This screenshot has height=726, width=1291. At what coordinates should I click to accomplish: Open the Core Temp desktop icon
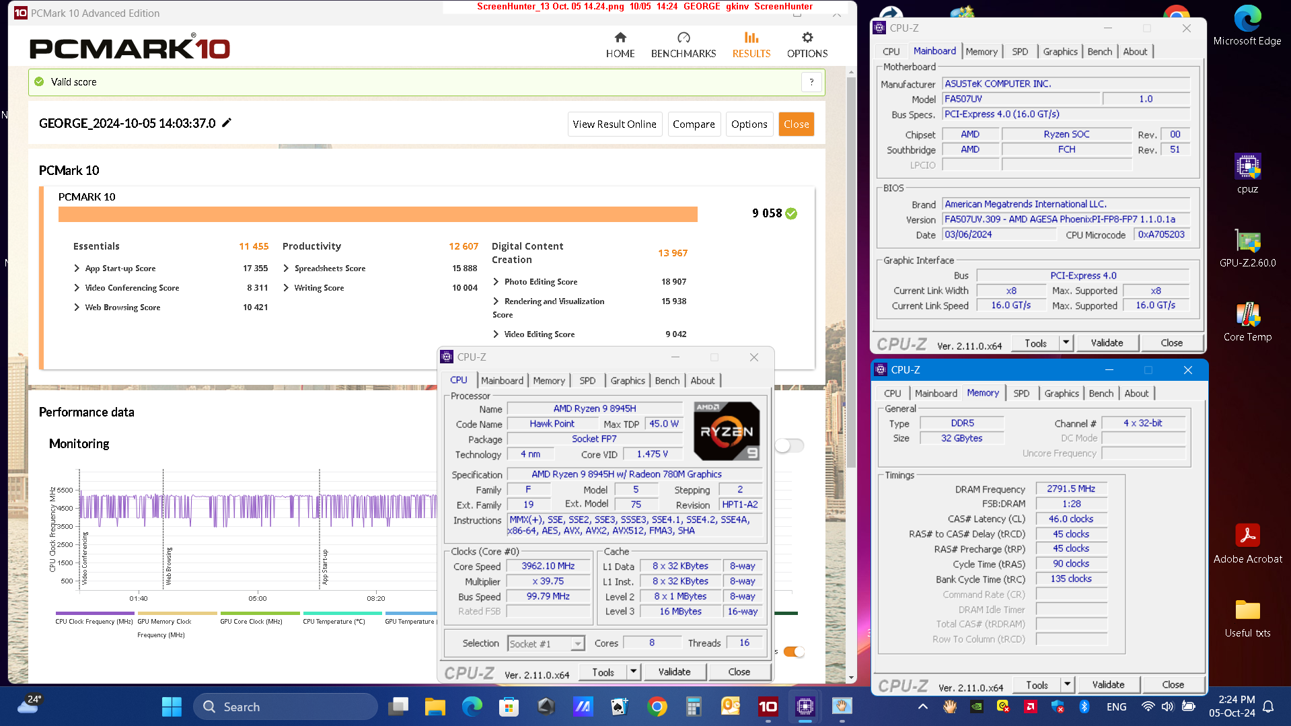pyautogui.click(x=1247, y=322)
